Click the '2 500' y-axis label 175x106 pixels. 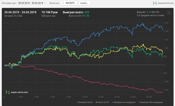point(166,23)
